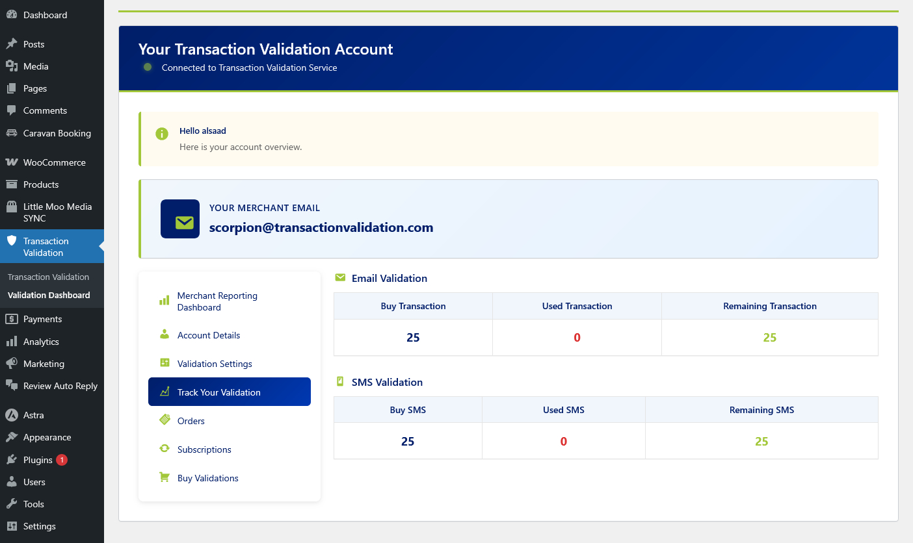Screen dimensions: 913x543
Task: Click the Used Transaction value 0
Action: (577, 338)
